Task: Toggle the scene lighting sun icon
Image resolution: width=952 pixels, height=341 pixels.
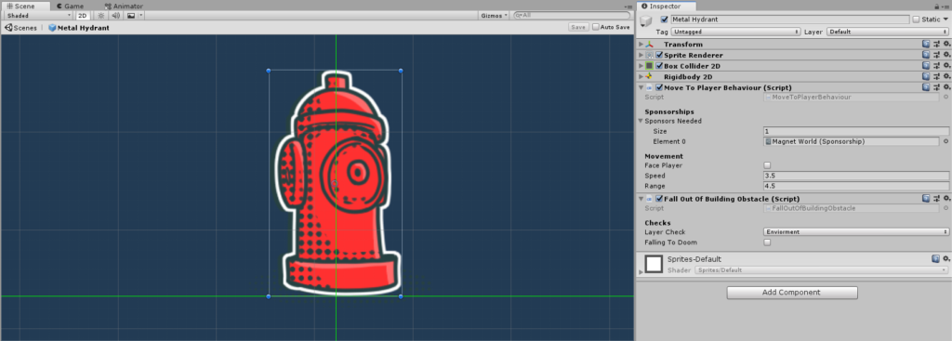Action: click(101, 15)
